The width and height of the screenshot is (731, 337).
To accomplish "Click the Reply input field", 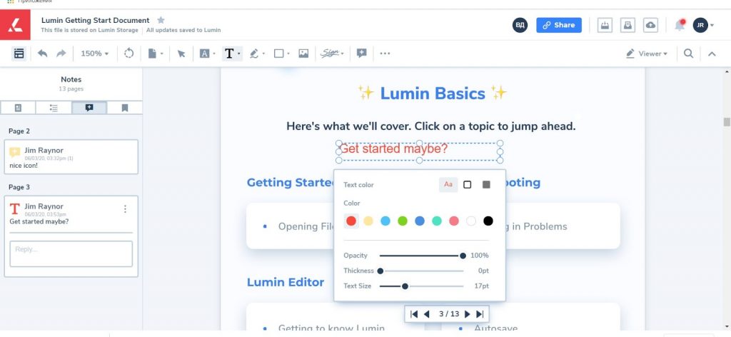I will click(71, 253).
